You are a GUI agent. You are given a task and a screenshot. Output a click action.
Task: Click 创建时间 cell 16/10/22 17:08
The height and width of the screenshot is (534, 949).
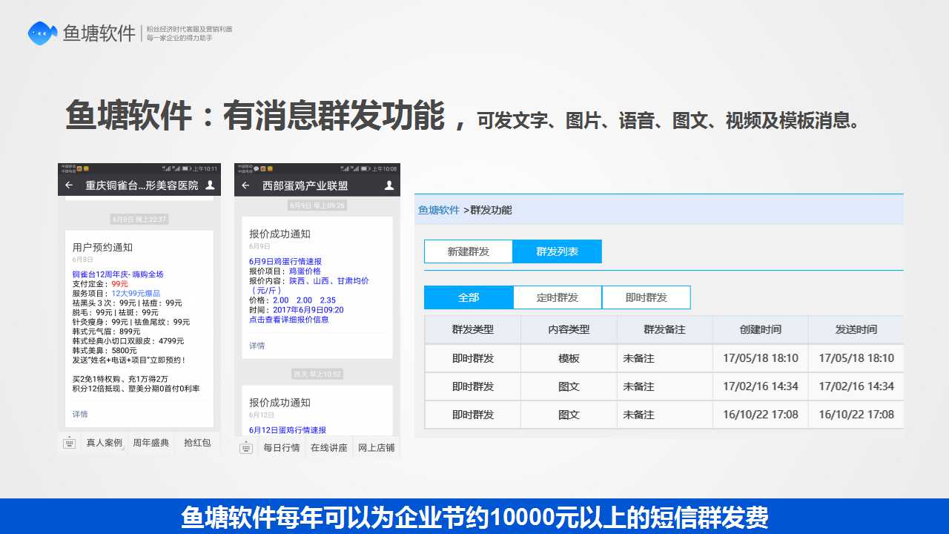pyautogui.click(x=761, y=415)
